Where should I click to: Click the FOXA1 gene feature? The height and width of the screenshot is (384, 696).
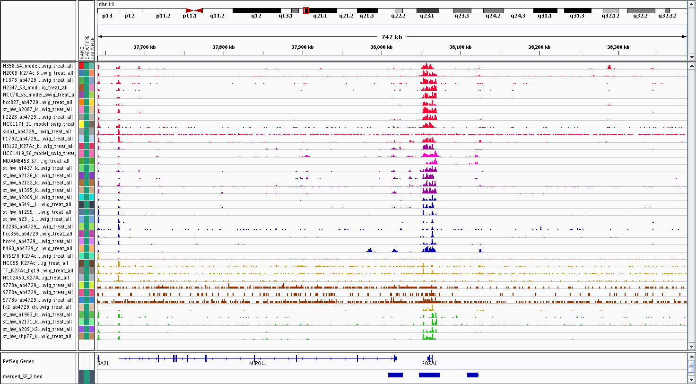(429, 358)
